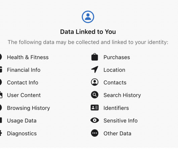Click the Purchases label text
This screenshot has width=178, height=149.
pyautogui.click(x=117, y=57)
